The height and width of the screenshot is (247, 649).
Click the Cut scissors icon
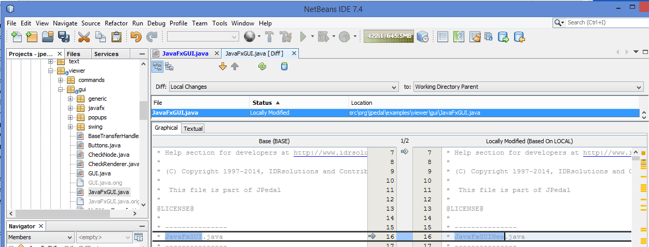click(84, 37)
